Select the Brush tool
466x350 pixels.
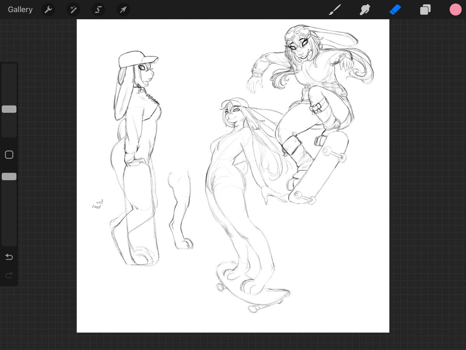[x=334, y=10]
